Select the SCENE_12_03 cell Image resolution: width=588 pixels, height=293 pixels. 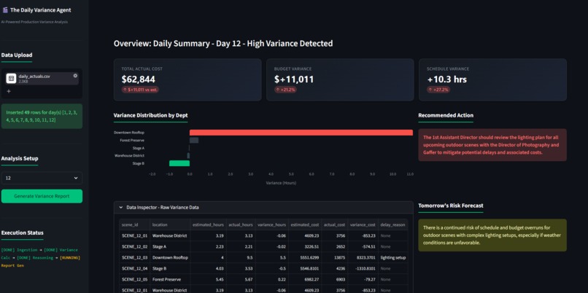[134, 258]
